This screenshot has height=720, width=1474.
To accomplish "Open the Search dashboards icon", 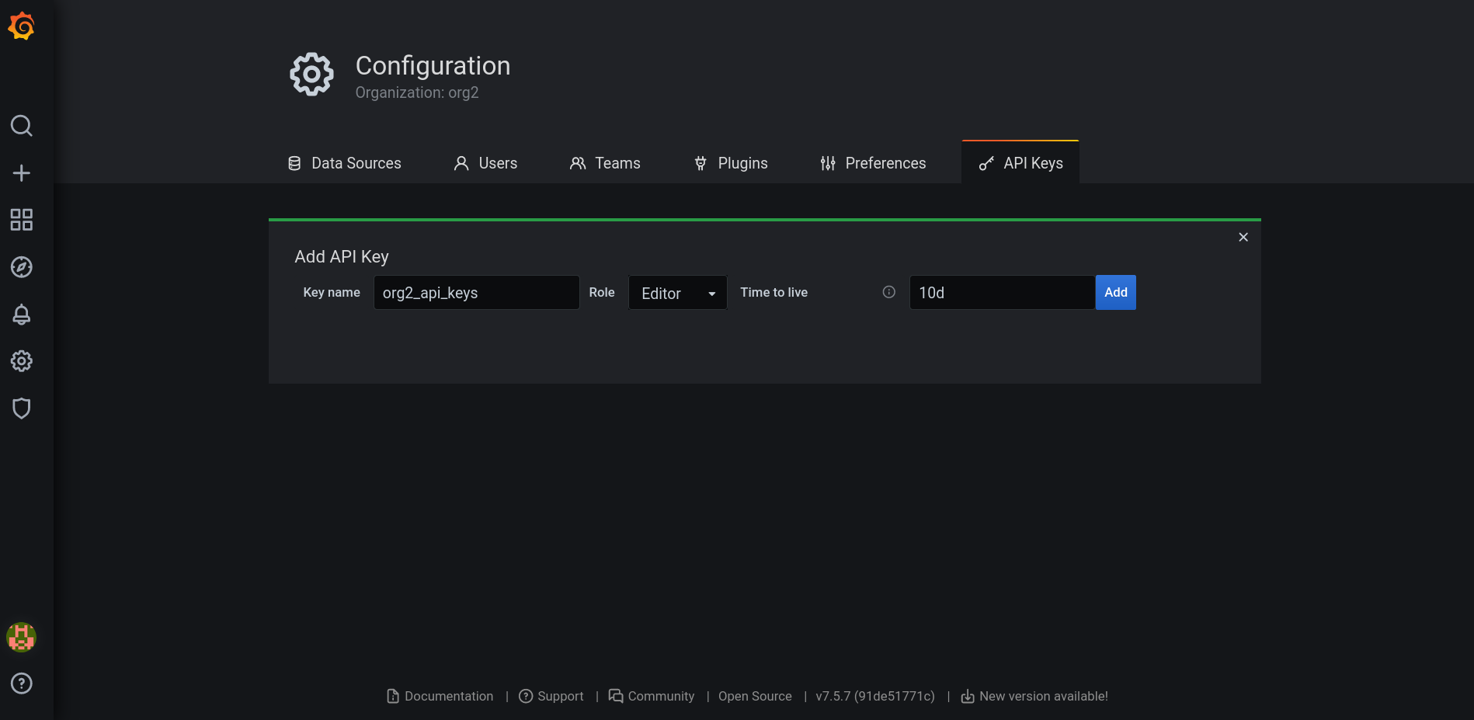I will tap(22, 126).
